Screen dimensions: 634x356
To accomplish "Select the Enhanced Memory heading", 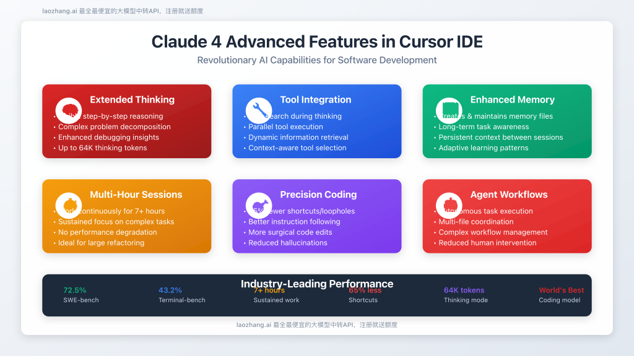I will click(512, 100).
